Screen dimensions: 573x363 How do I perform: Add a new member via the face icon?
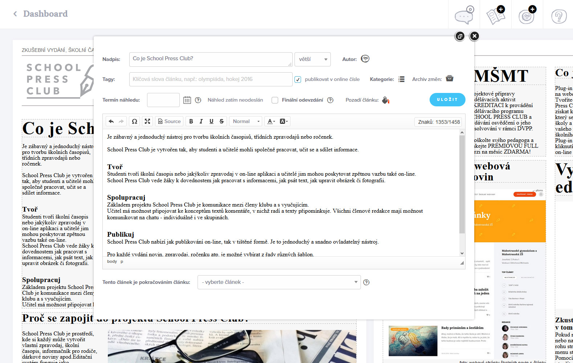[x=527, y=15]
